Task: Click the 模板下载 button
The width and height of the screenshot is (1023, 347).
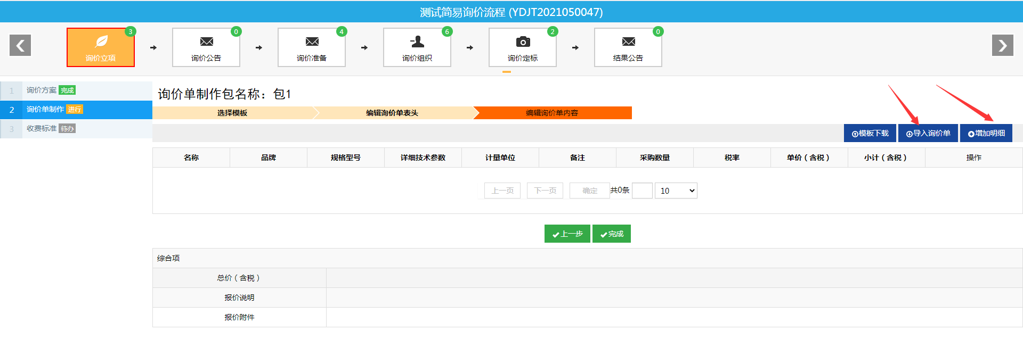Action: [870, 133]
